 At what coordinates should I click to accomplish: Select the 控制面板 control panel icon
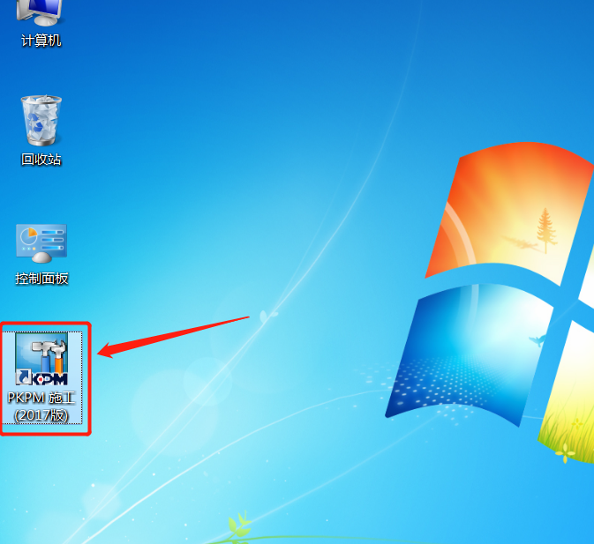click(41, 243)
